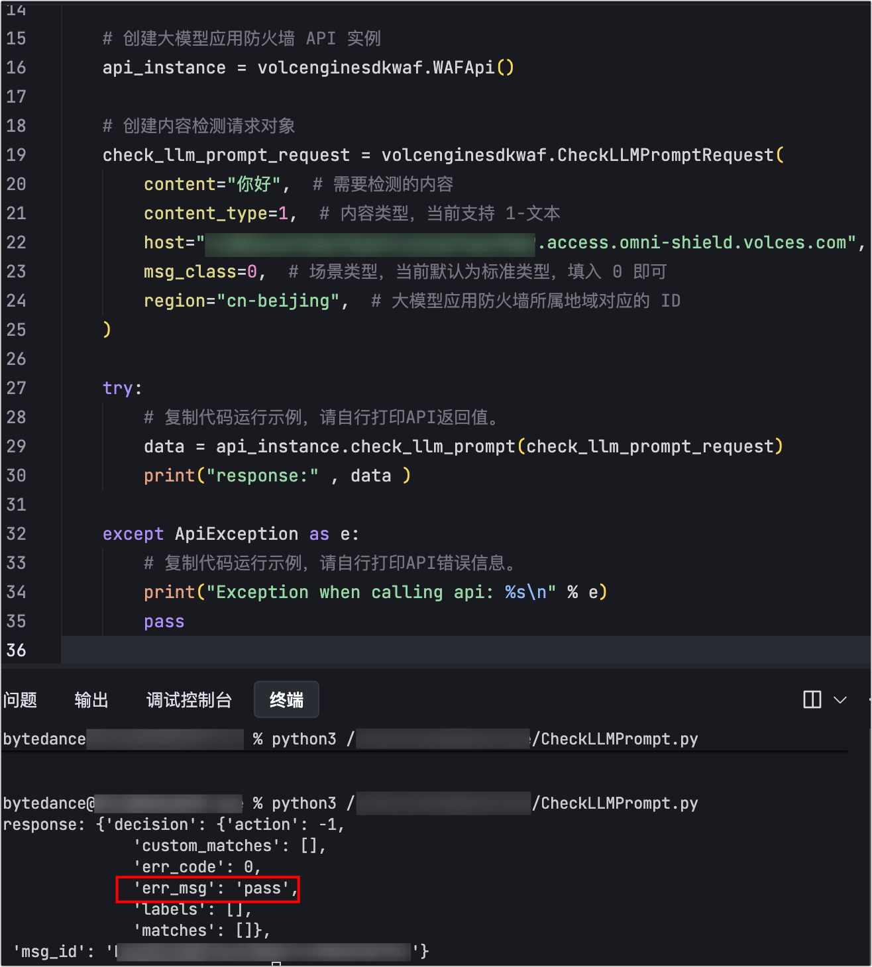Split the terminal panel with the split icon
This screenshot has height=967, width=872.
point(812,699)
